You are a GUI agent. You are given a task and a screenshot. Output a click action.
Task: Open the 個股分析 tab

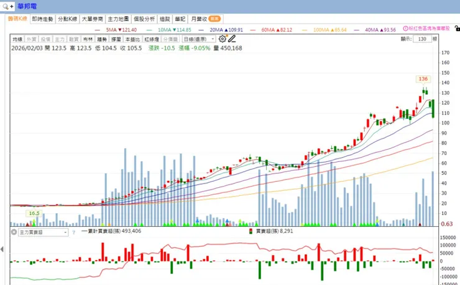144,19
